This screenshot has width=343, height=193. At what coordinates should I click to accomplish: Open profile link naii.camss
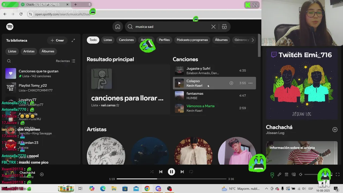click(110, 105)
